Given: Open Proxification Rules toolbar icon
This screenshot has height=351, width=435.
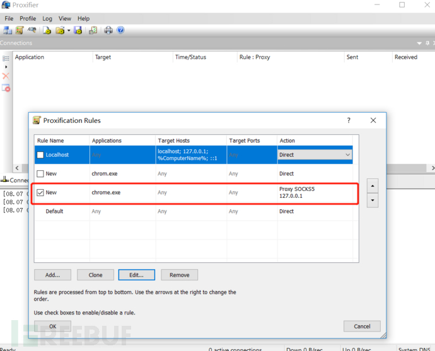Looking at the screenshot, I should click(20, 30).
